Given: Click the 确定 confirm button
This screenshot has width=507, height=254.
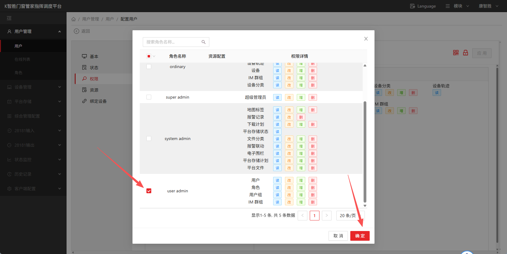Looking at the screenshot, I should click(360, 236).
